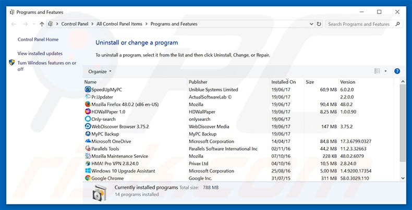
Task: Expand chevron after All Control Panel Items
Action: (x=147, y=24)
